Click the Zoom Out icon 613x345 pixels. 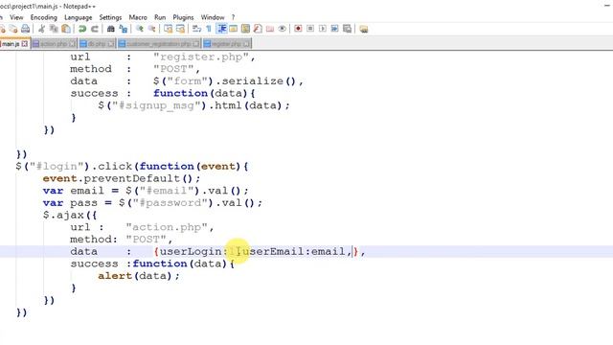coord(151,29)
